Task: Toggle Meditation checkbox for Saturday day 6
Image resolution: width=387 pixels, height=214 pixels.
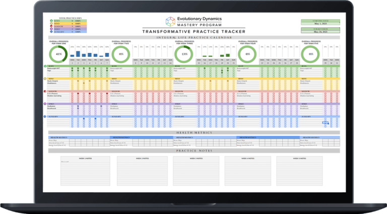Action: pyautogui.click(x=101, y=106)
